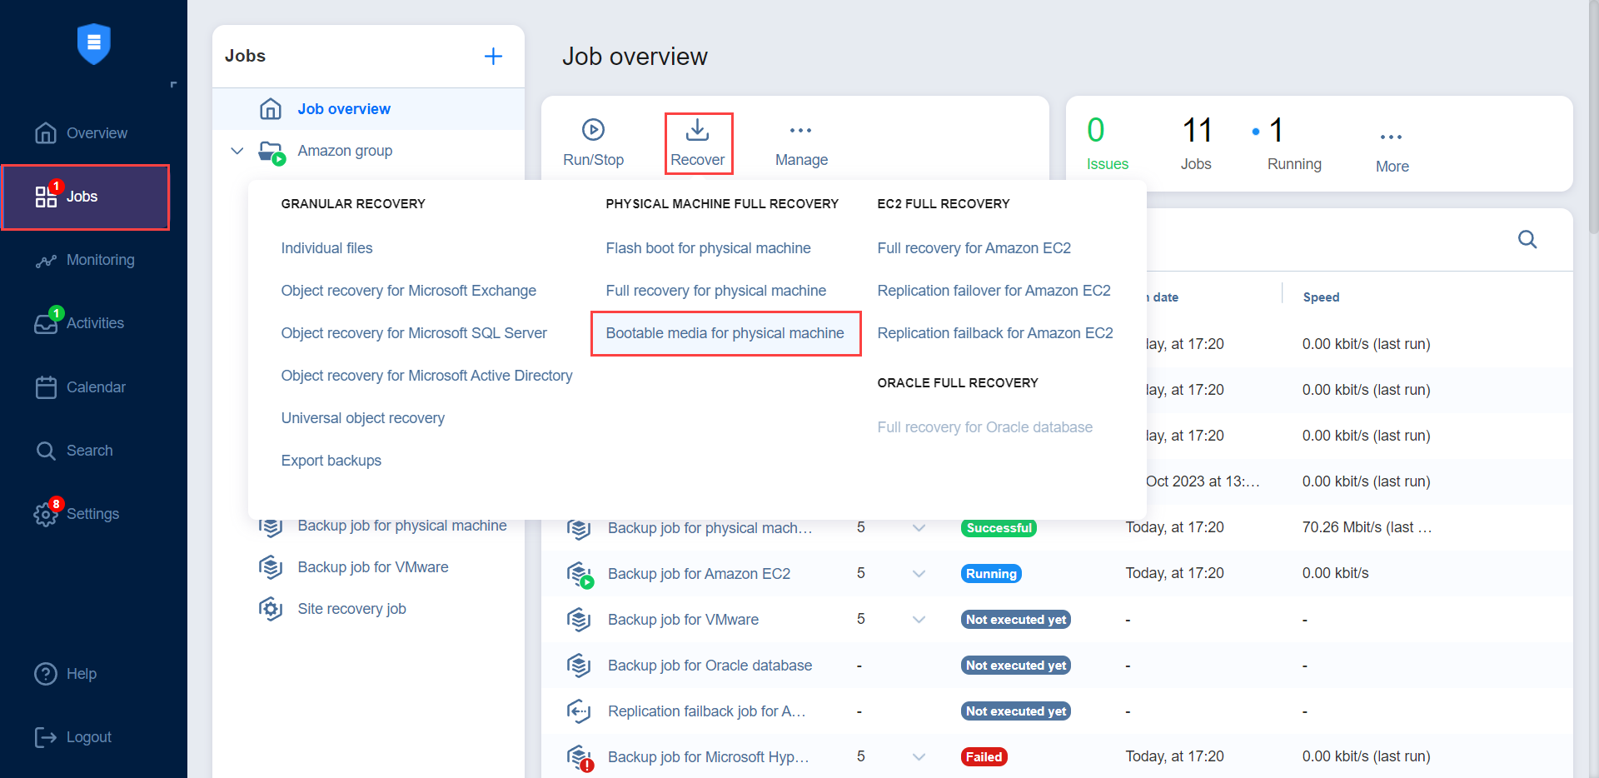Open Backup job for Microsoft Hyper-V row
The image size is (1599, 778).
coord(708,757)
